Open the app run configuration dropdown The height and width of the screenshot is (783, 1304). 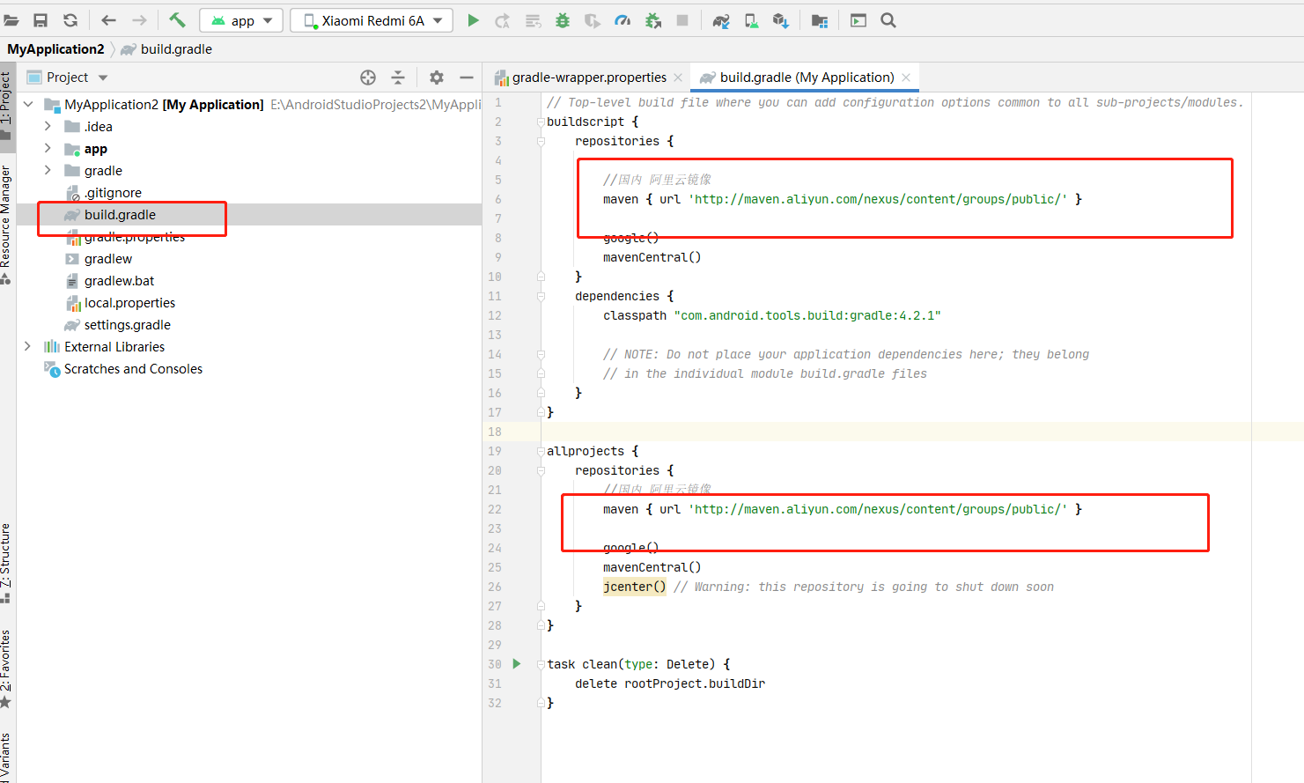coord(241,20)
